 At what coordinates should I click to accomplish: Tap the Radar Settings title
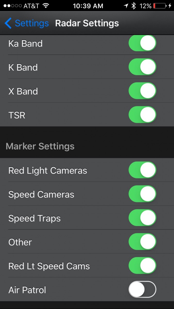[87, 23]
